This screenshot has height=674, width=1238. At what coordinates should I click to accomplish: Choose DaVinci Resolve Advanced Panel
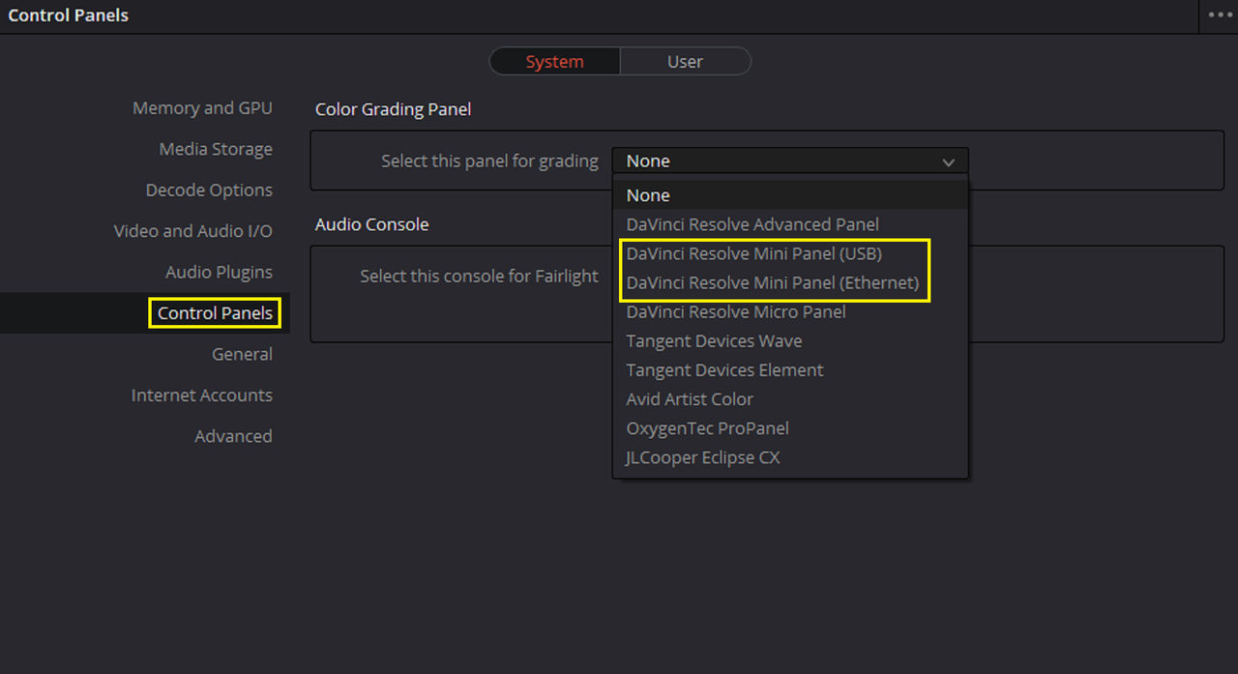click(790, 224)
